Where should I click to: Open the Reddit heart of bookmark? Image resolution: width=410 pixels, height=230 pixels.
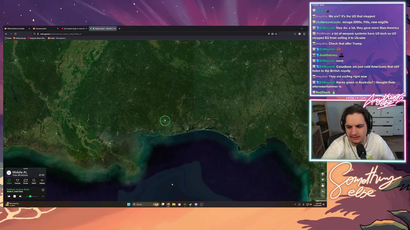tap(57, 38)
